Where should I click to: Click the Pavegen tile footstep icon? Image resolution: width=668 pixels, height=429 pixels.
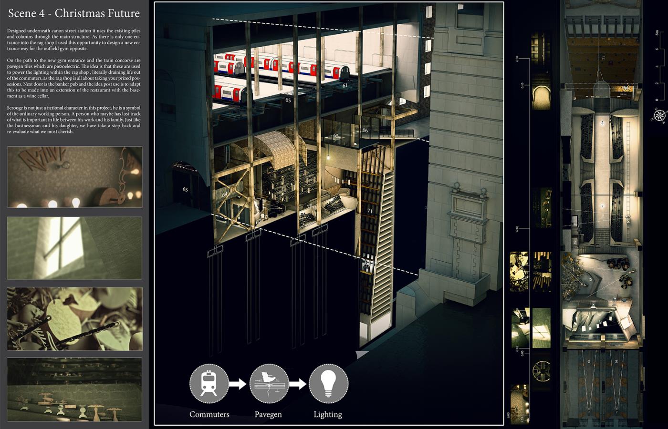[269, 383]
